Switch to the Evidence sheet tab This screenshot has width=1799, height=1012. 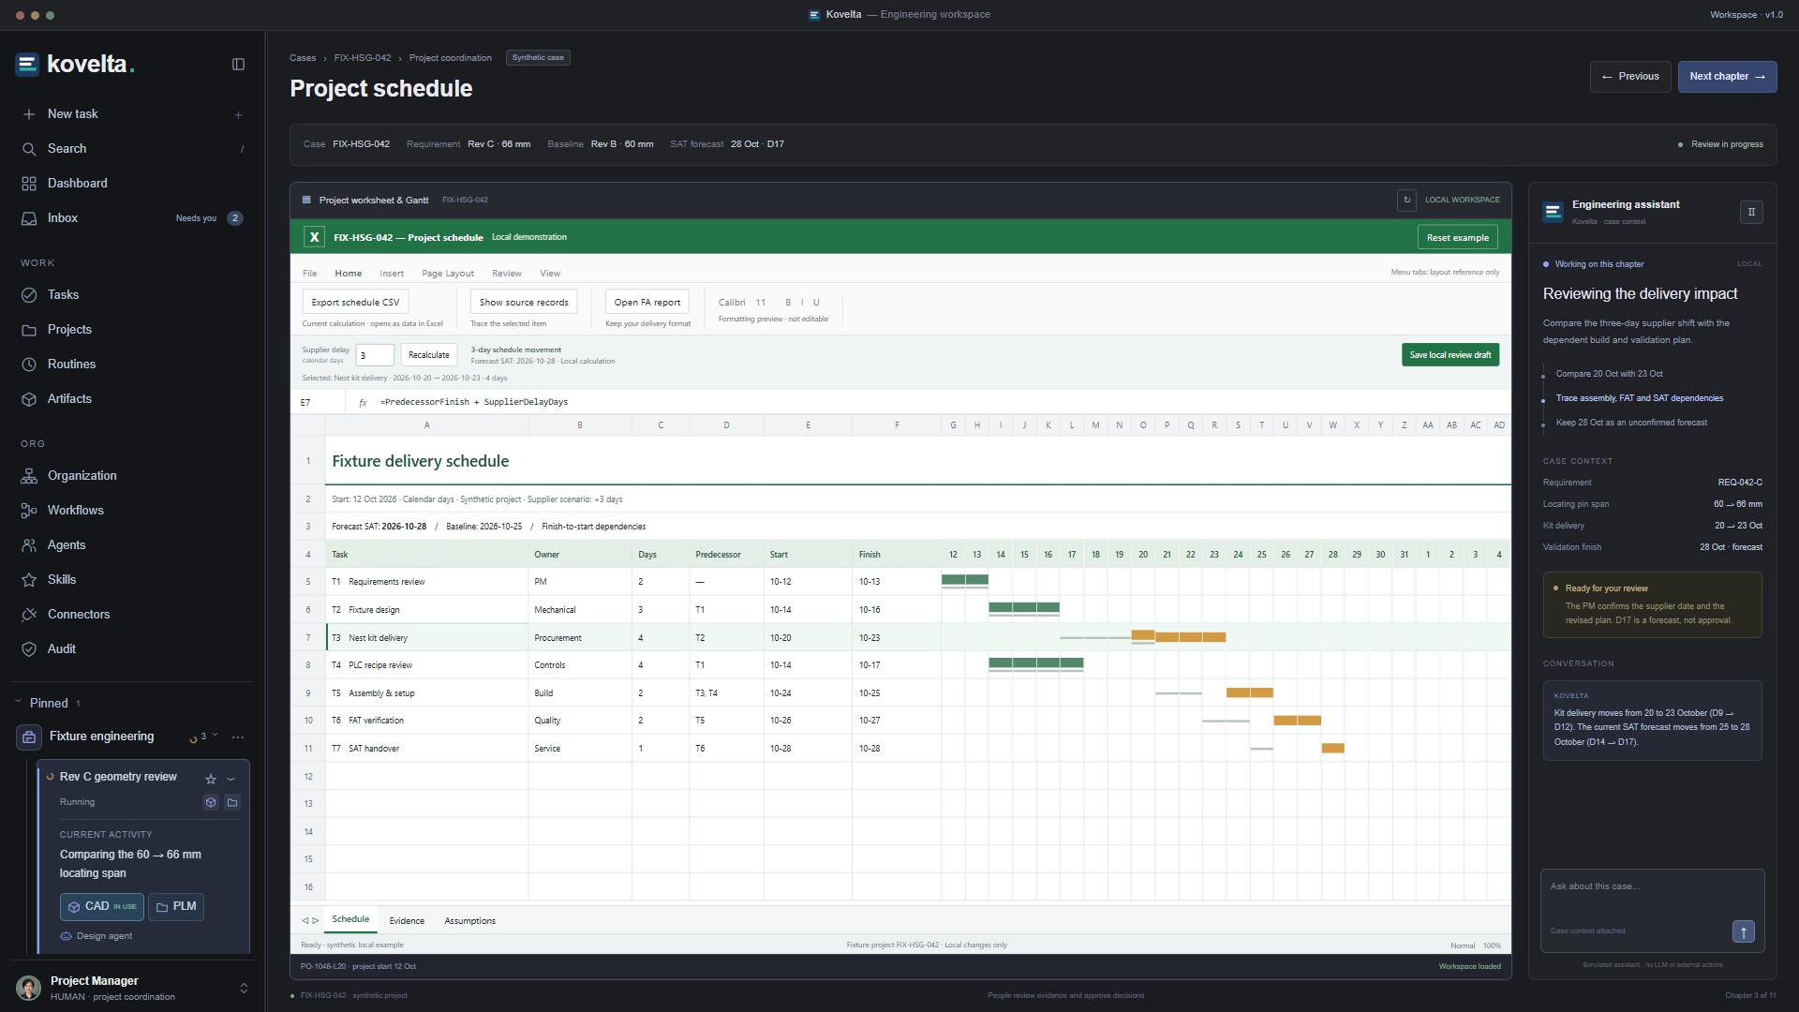(407, 921)
